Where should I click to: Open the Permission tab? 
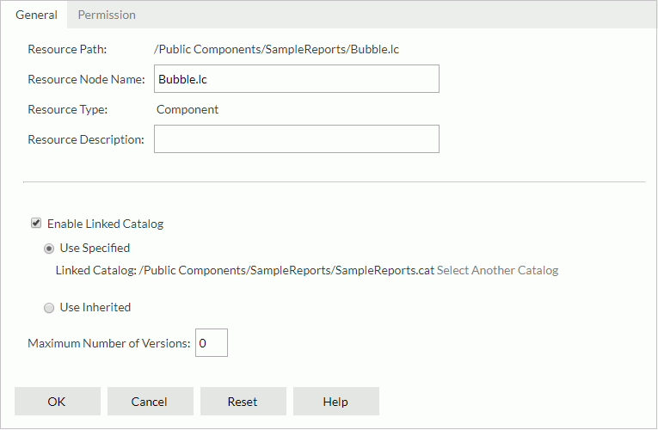[x=107, y=15]
